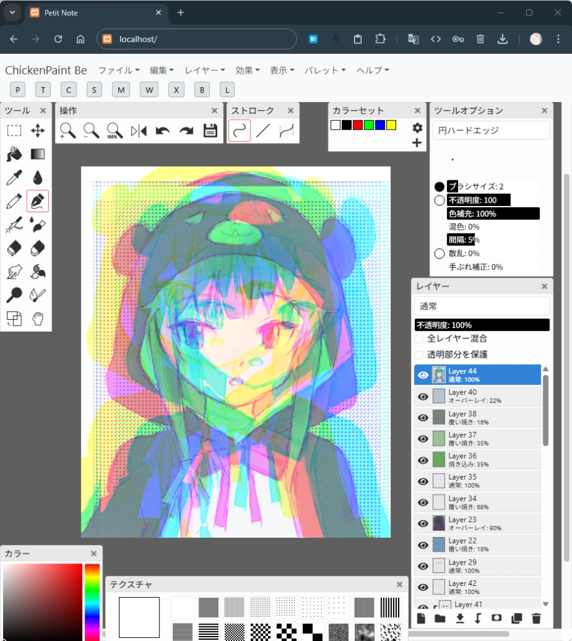Image resolution: width=572 pixels, height=641 pixels.
Task: Choose the rectangular selection tool
Action: pyautogui.click(x=14, y=131)
